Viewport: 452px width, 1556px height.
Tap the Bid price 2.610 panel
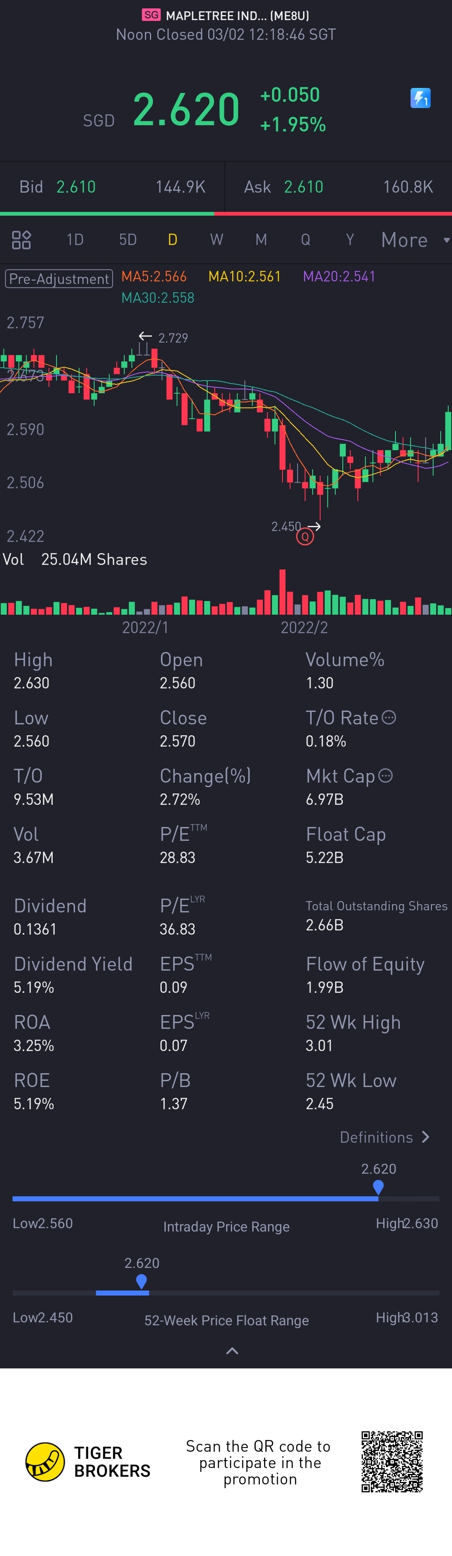point(112,187)
